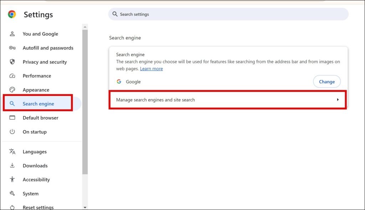This screenshot has height=210, width=365.
Task: Click the Privacy and security shield icon
Action: click(12, 62)
